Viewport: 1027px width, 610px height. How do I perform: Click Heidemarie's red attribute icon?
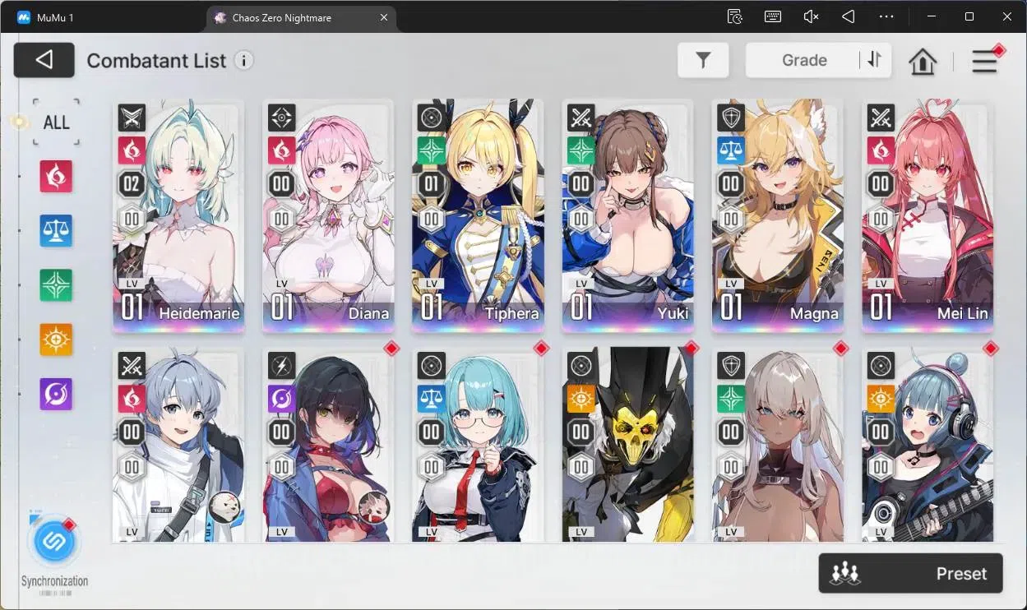pyautogui.click(x=132, y=150)
